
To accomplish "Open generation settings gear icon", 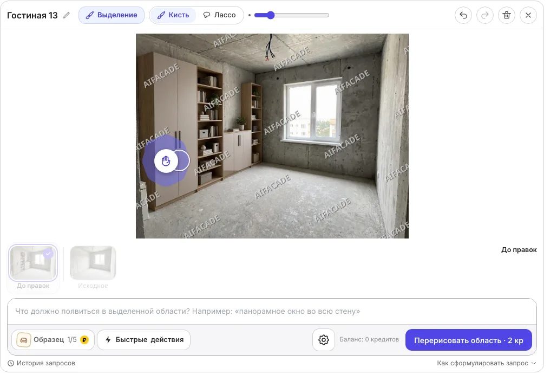I will [x=324, y=340].
